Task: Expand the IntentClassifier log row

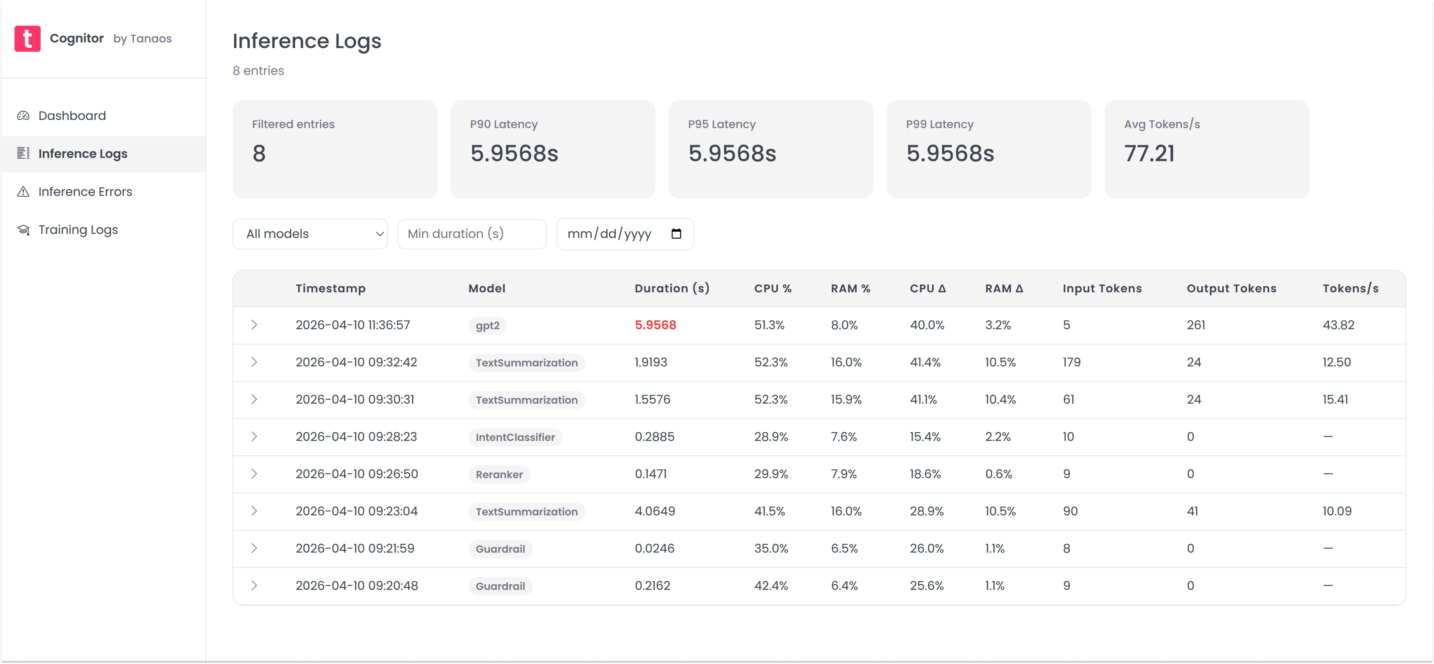Action: tap(254, 436)
